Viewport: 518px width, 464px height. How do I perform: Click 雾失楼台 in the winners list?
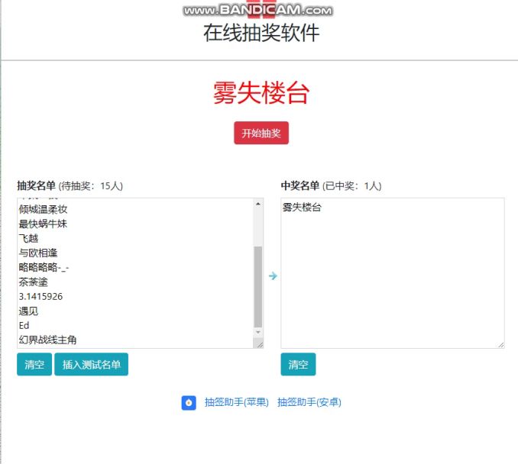302,208
